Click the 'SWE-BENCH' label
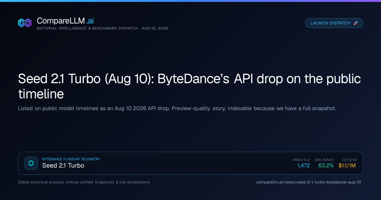This screenshot has width=381, height=200. (x=324, y=160)
